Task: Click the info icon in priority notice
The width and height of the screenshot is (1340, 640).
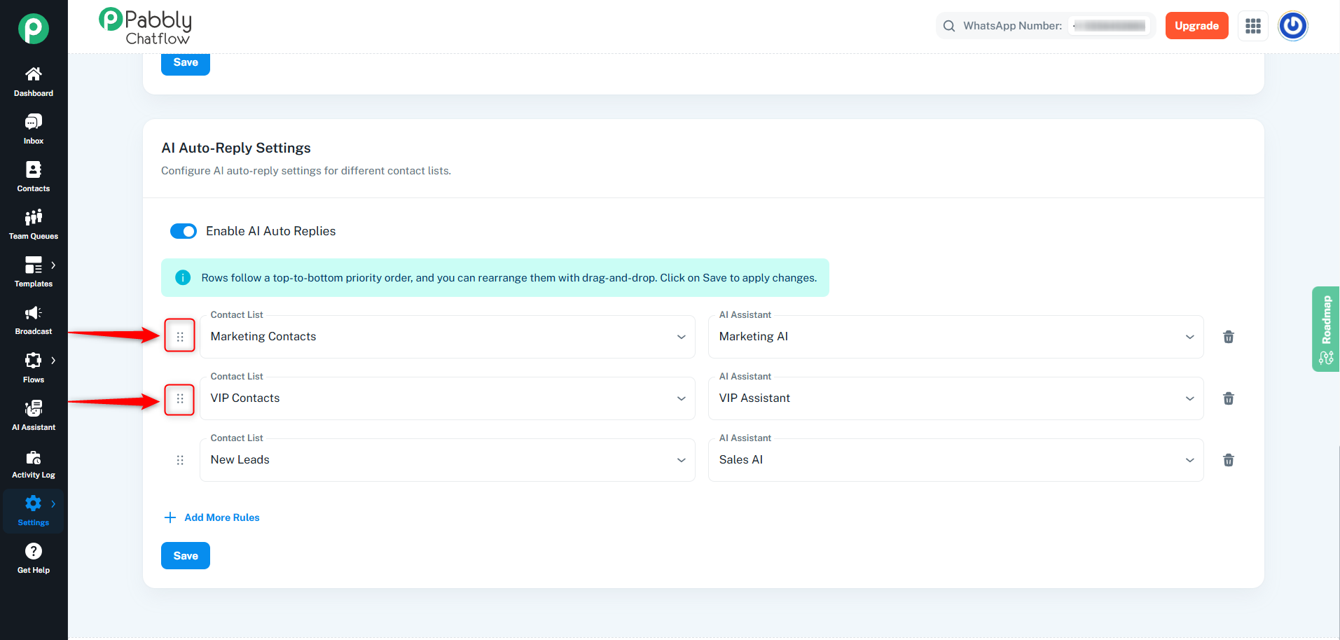Action: [183, 278]
